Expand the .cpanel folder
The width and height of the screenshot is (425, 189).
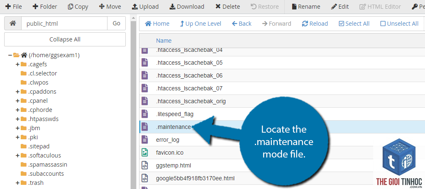click(17, 101)
